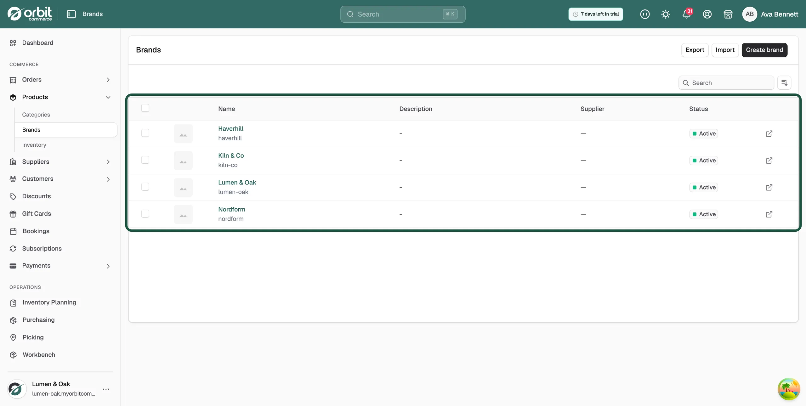Click the Active status badge for Haverhill

point(704,134)
